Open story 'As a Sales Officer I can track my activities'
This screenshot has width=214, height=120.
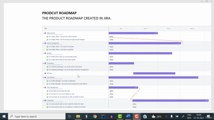61,50
